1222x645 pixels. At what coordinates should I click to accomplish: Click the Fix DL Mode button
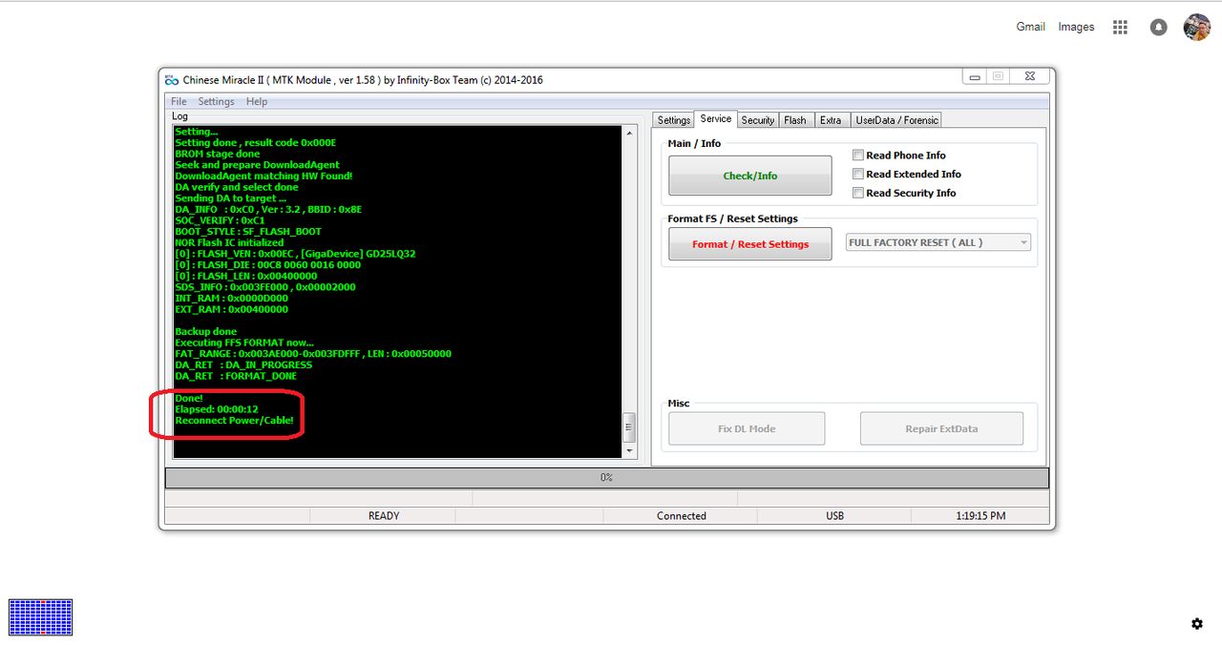pos(747,428)
